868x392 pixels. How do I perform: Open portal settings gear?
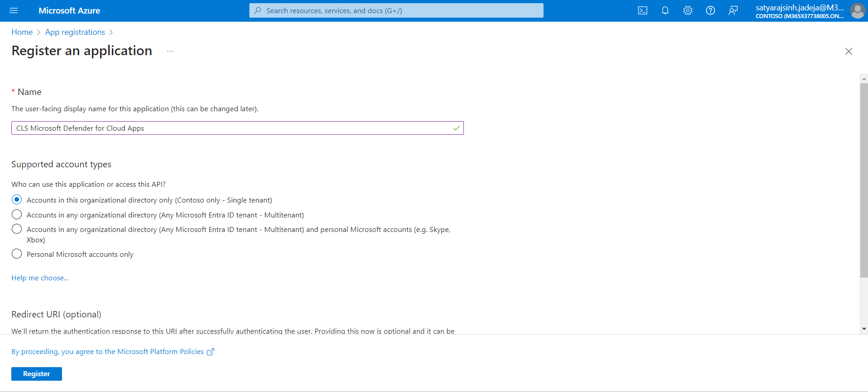click(x=688, y=10)
